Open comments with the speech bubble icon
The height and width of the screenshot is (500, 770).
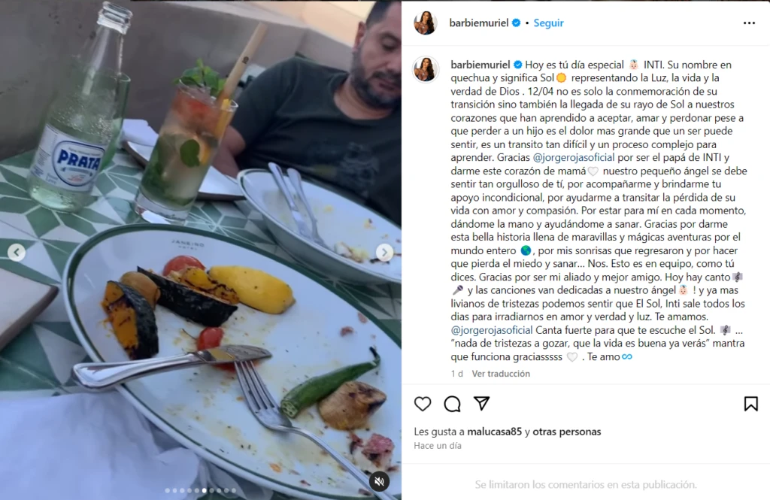[452, 404]
